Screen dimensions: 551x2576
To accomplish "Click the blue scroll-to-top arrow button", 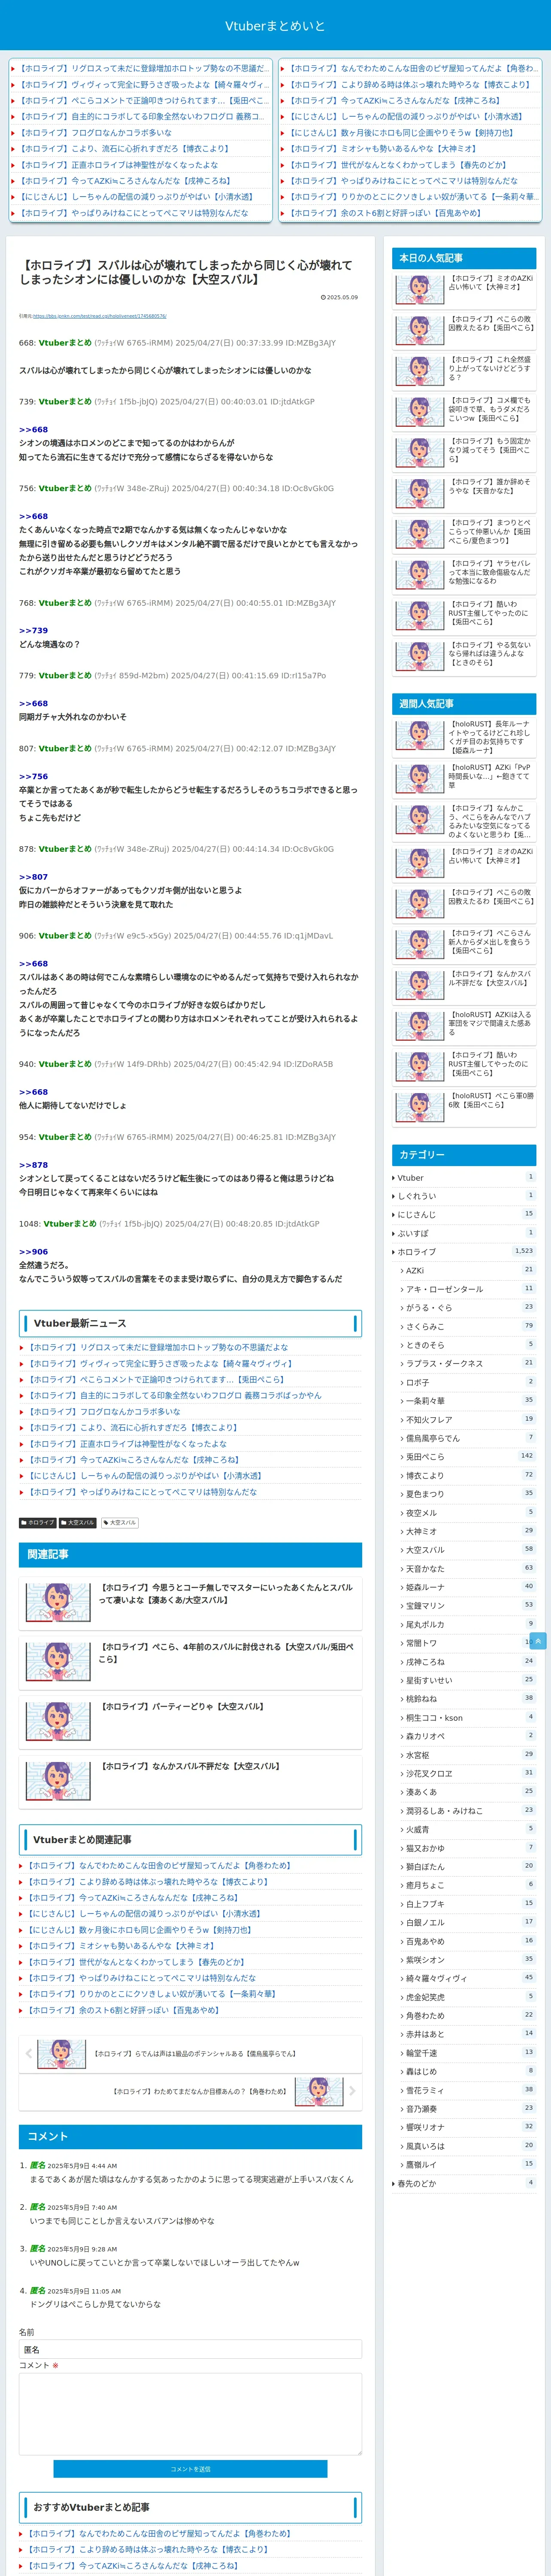I will click(x=538, y=1641).
